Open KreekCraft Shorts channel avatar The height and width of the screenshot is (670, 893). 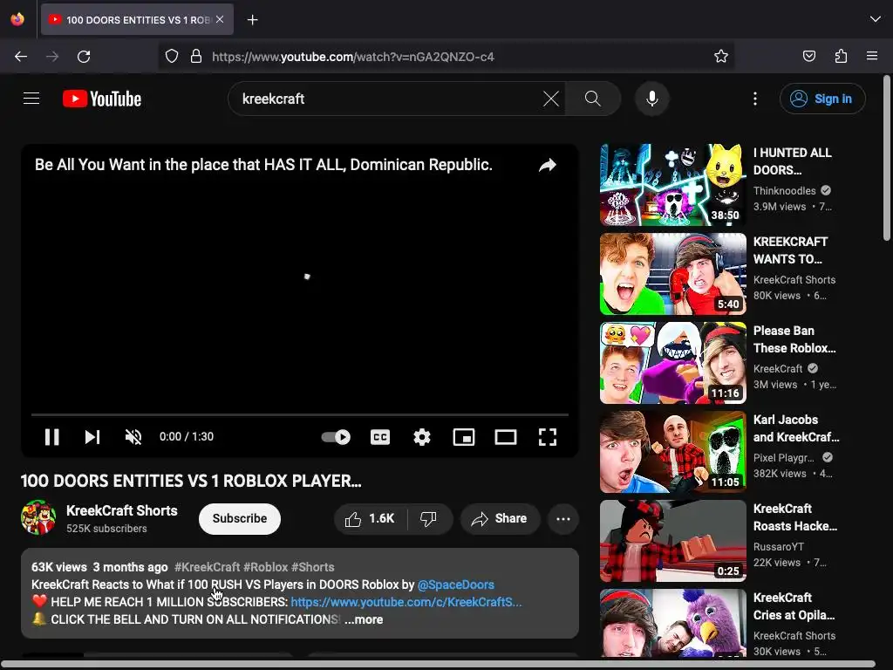click(x=38, y=517)
